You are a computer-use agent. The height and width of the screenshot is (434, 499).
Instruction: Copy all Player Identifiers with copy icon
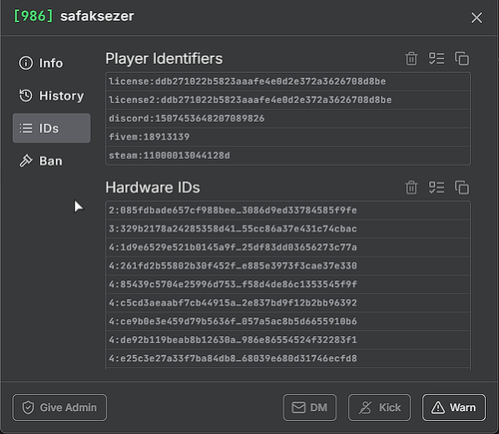pyautogui.click(x=462, y=59)
